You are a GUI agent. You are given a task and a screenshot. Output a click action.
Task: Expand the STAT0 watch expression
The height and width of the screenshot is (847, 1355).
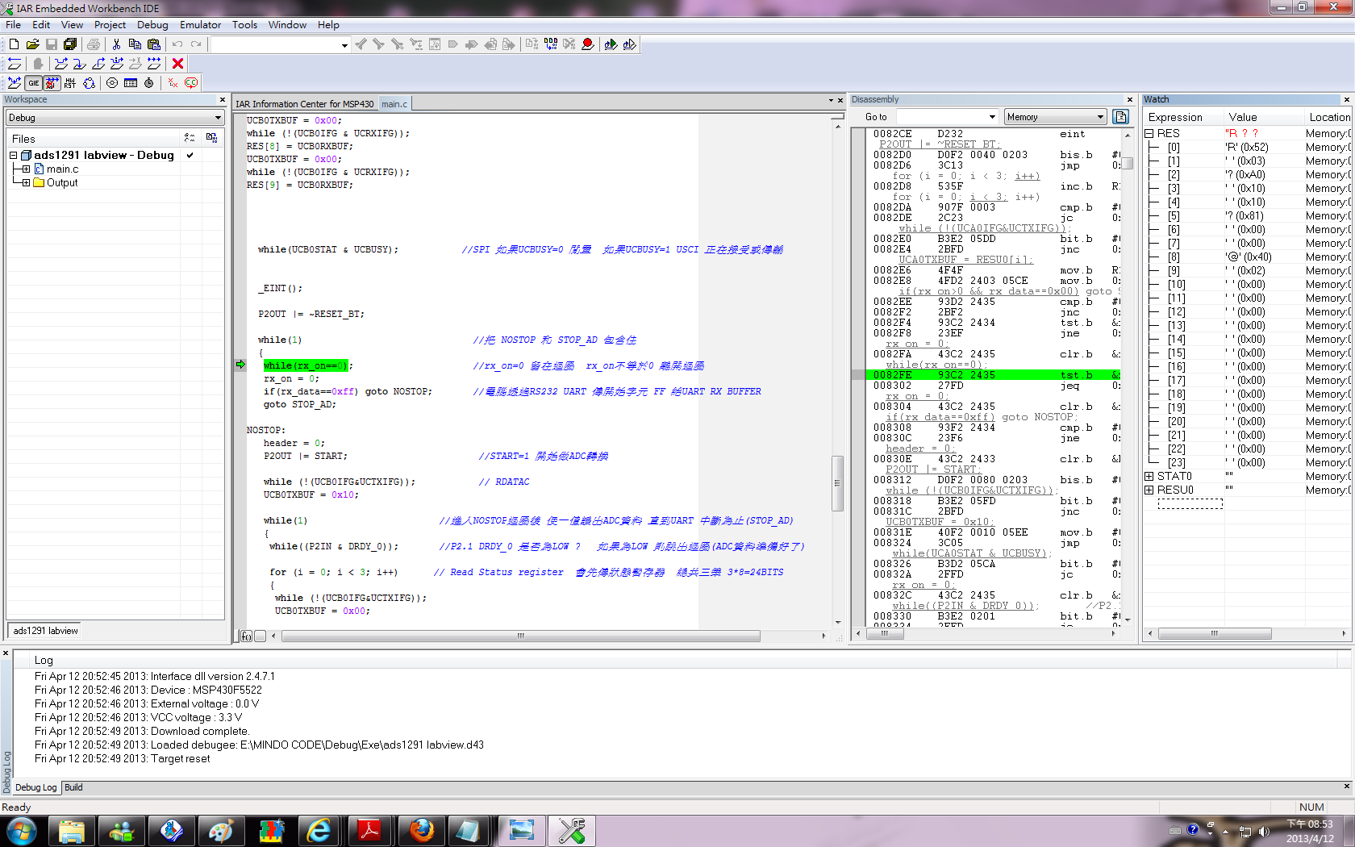click(x=1149, y=477)
